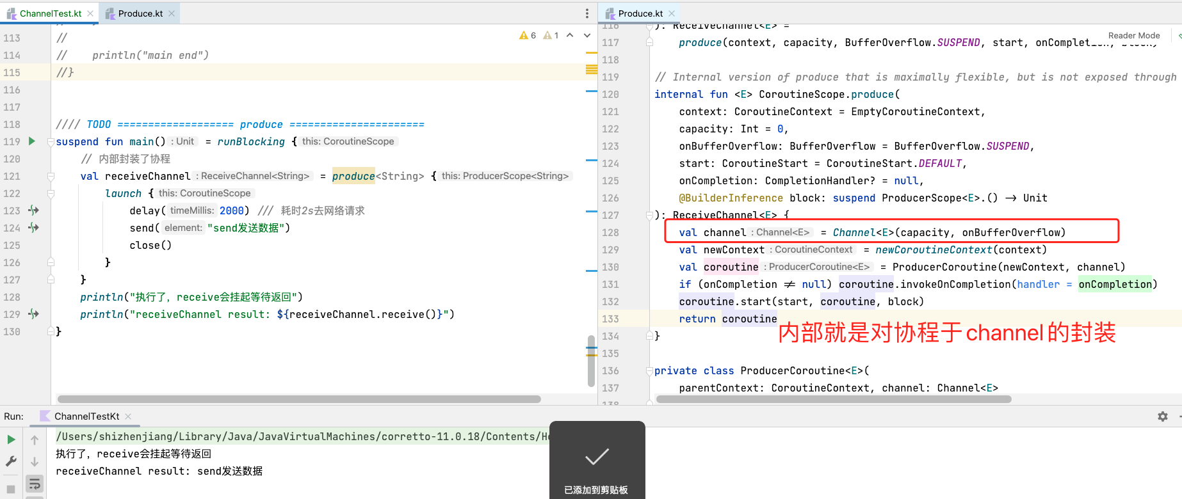Open Run panel gear settings
The image size is (1182, 499).
point(1163,416)
